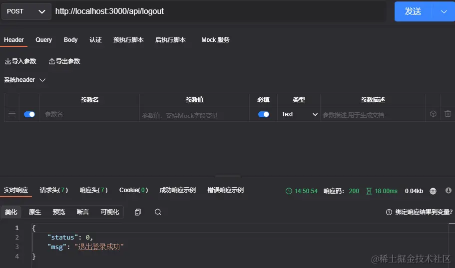Open the 后执行脚本 tab
Screen dimensions: 455x268
coord(170,40)
